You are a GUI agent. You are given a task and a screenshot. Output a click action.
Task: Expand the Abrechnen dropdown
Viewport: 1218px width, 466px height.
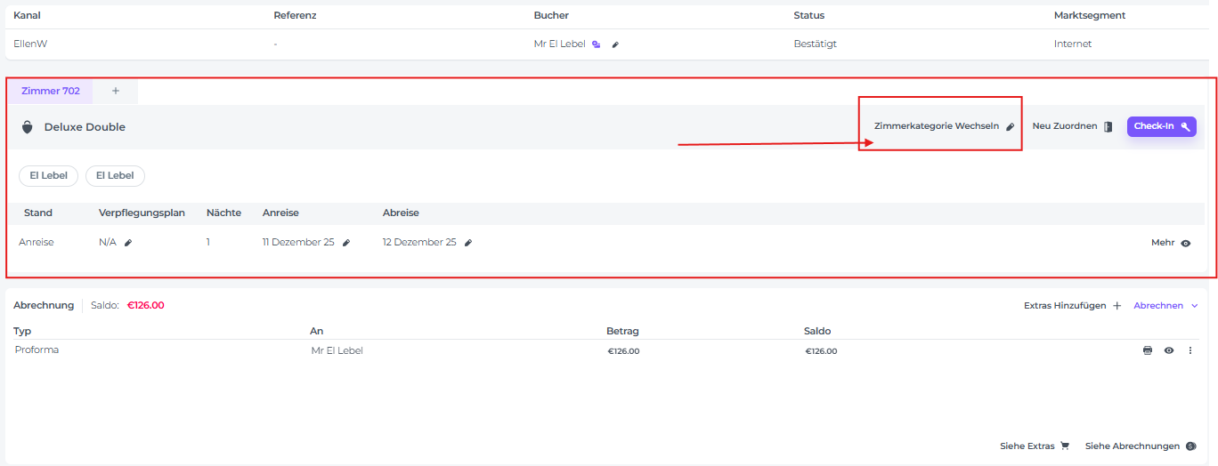coord(1165,306)
